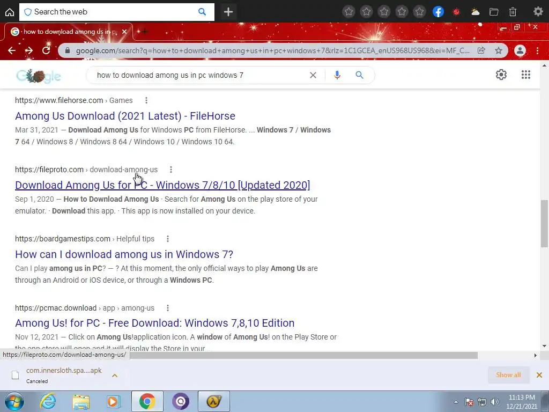Click the Search the web field
The image size is (549, 412).
[116, 12]
